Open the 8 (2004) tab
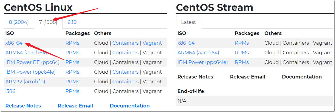The width and height of the screenshot is (335, 112). 19,22
